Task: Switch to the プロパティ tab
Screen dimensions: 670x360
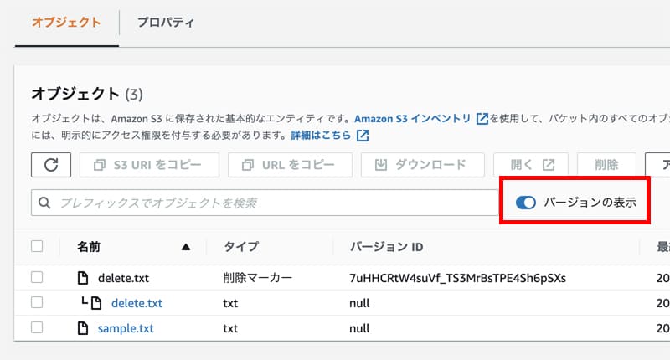Action: [166, 23]
